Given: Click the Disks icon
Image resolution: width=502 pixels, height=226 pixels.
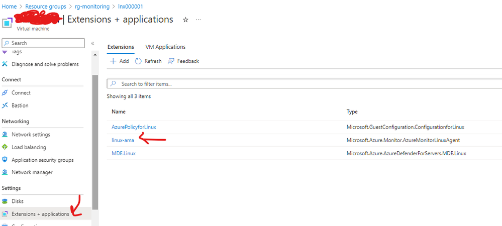Looking at the screenshot, I should (x=5, y=201).
